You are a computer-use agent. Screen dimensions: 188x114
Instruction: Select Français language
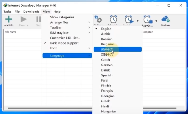[x=117, y=91]
